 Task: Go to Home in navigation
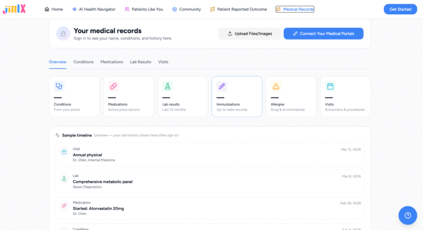click(x=53, y=9)
